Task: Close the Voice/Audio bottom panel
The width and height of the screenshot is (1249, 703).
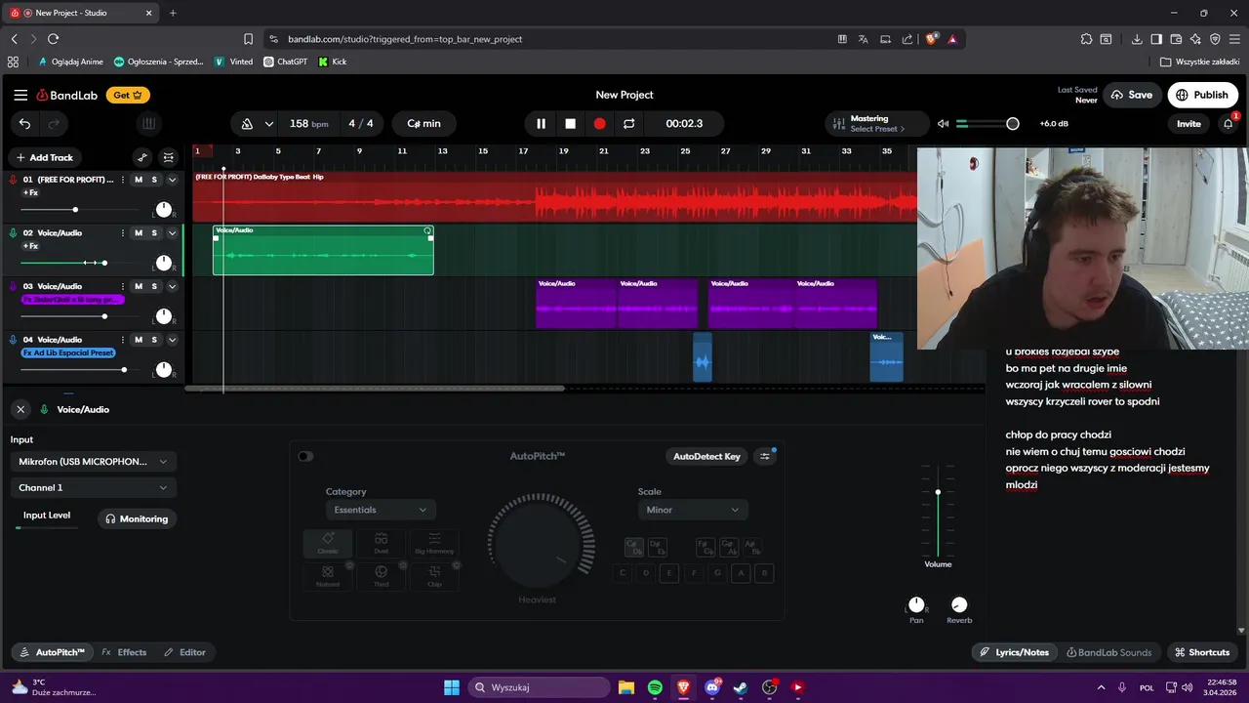Action: point(20,409)
